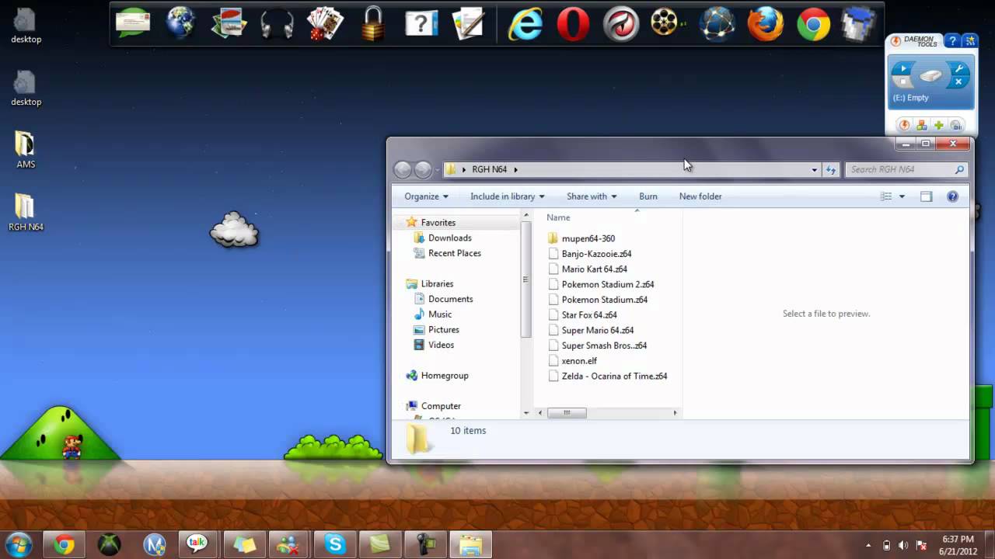
Task: Click the Daemon Tools star gadget icon
Action: pos(969,41)
